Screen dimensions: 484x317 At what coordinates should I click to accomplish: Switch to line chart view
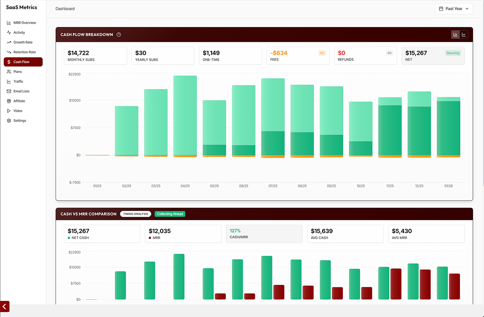tap(464, 35)
